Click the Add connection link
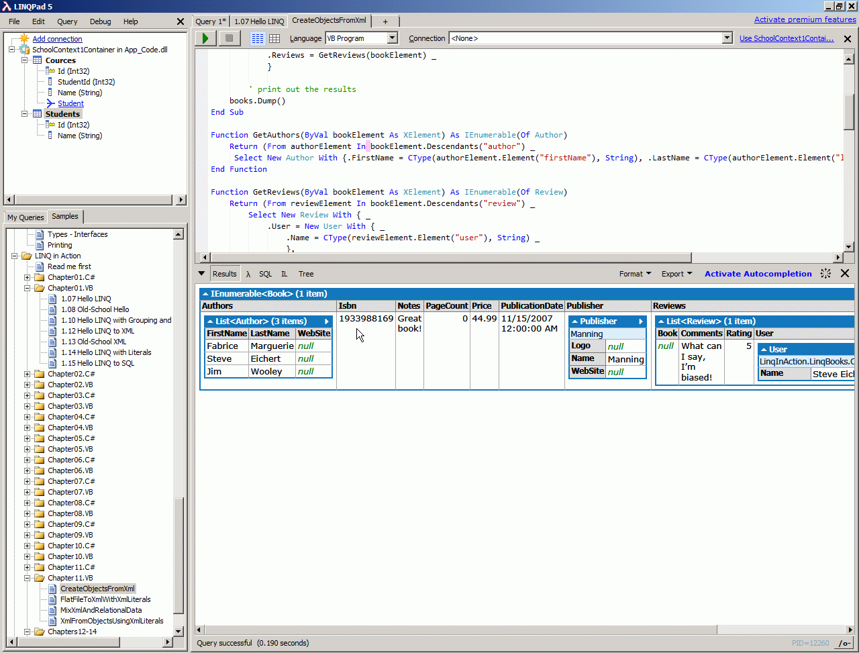Screen dimensions: 859x653 58,39
